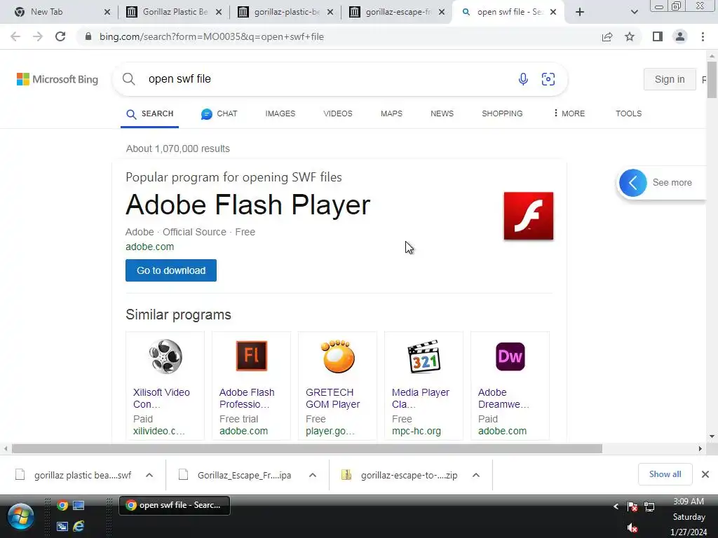Expand options for gorillaz-escape-to zip download
This screenshot has height=538, width=718.
tap(476, 476)
